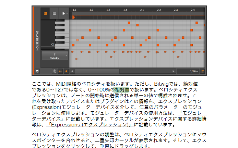Click the HOUSE BEAT 05 clip label
238x148 pixels.
tap(37, 40)
